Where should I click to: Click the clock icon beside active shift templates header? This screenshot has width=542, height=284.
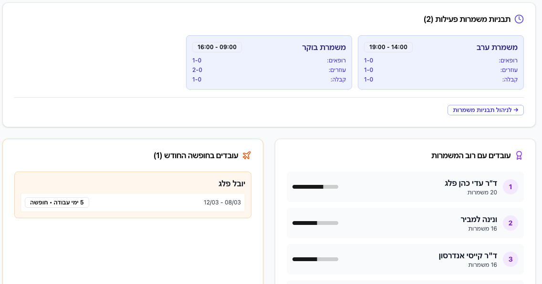519,19
